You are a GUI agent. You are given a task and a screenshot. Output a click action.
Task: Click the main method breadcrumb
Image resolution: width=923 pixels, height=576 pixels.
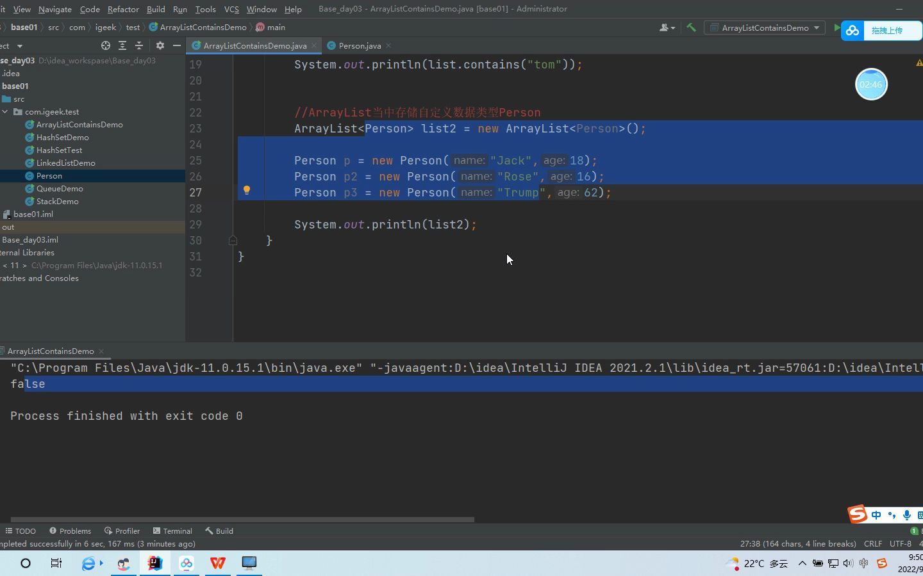(270, 28)
